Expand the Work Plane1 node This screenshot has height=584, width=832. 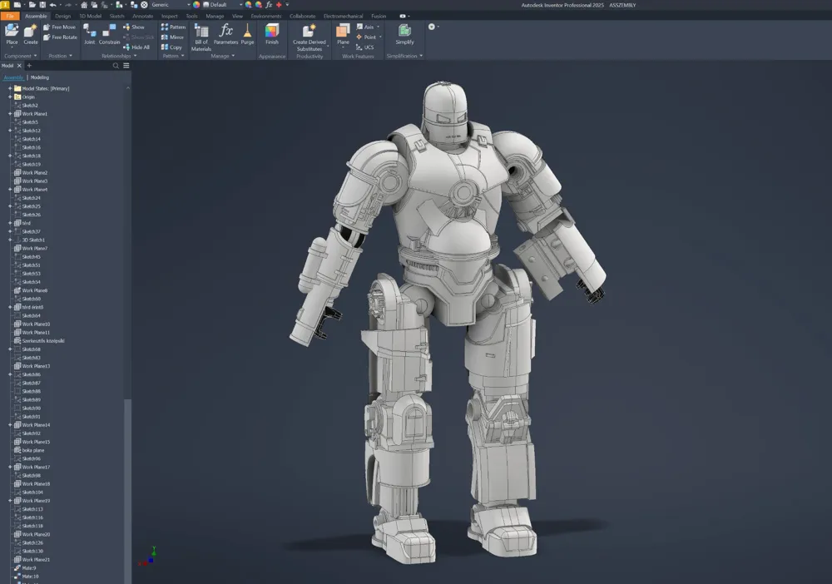click(9, 114)
